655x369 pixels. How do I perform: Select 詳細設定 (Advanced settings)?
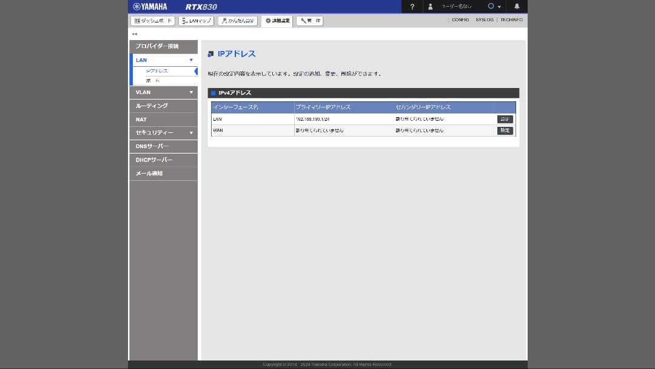pyautogui.click(x=277, y=20)
